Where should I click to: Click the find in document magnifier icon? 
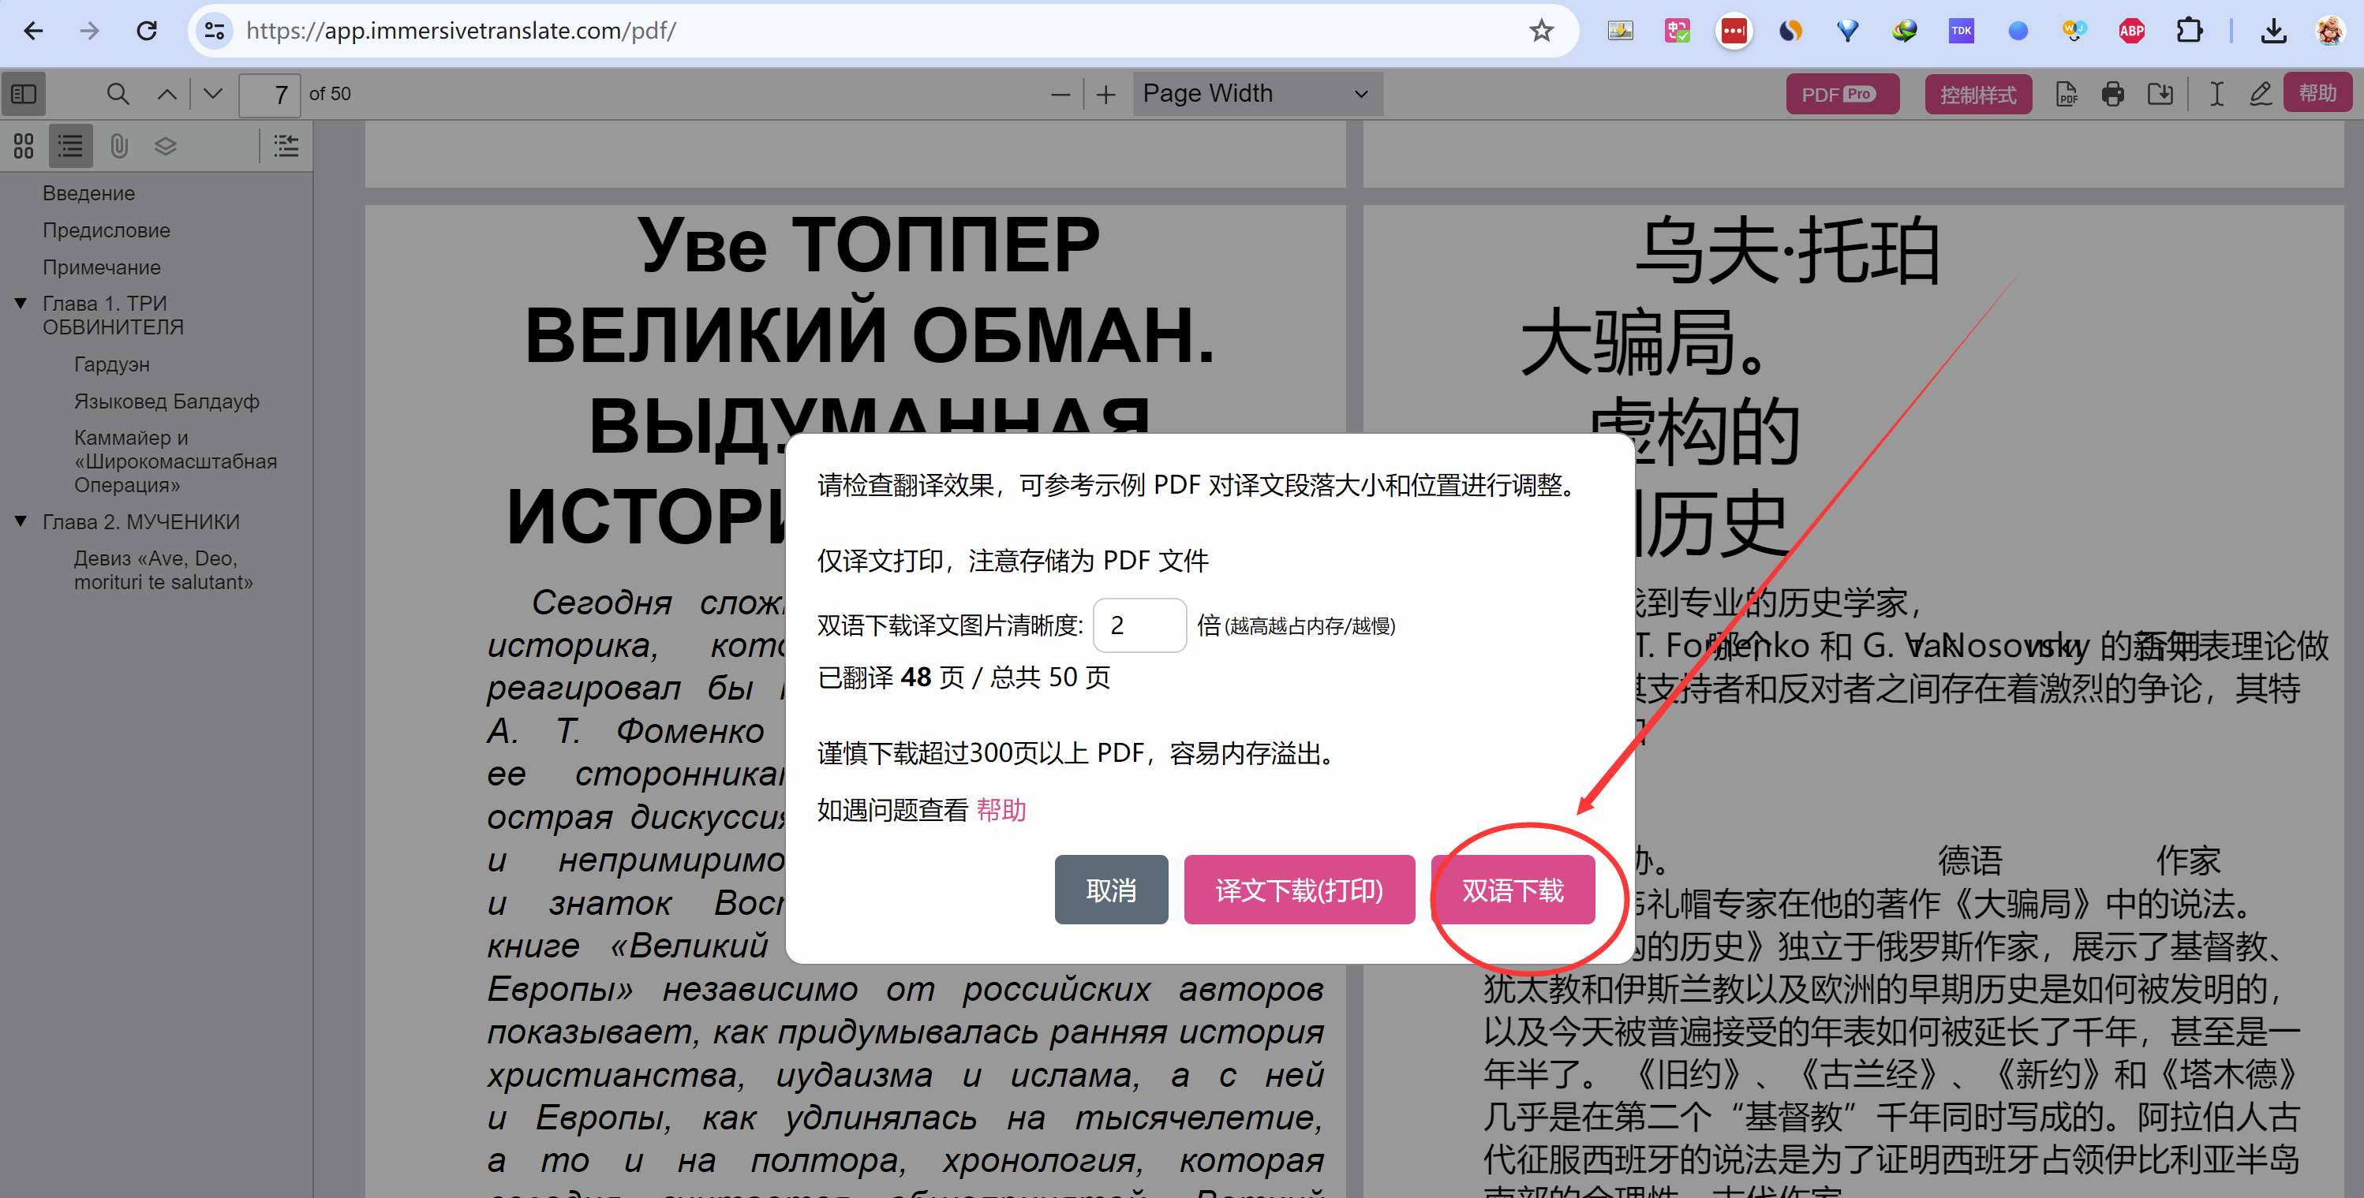tap(118, 94)
